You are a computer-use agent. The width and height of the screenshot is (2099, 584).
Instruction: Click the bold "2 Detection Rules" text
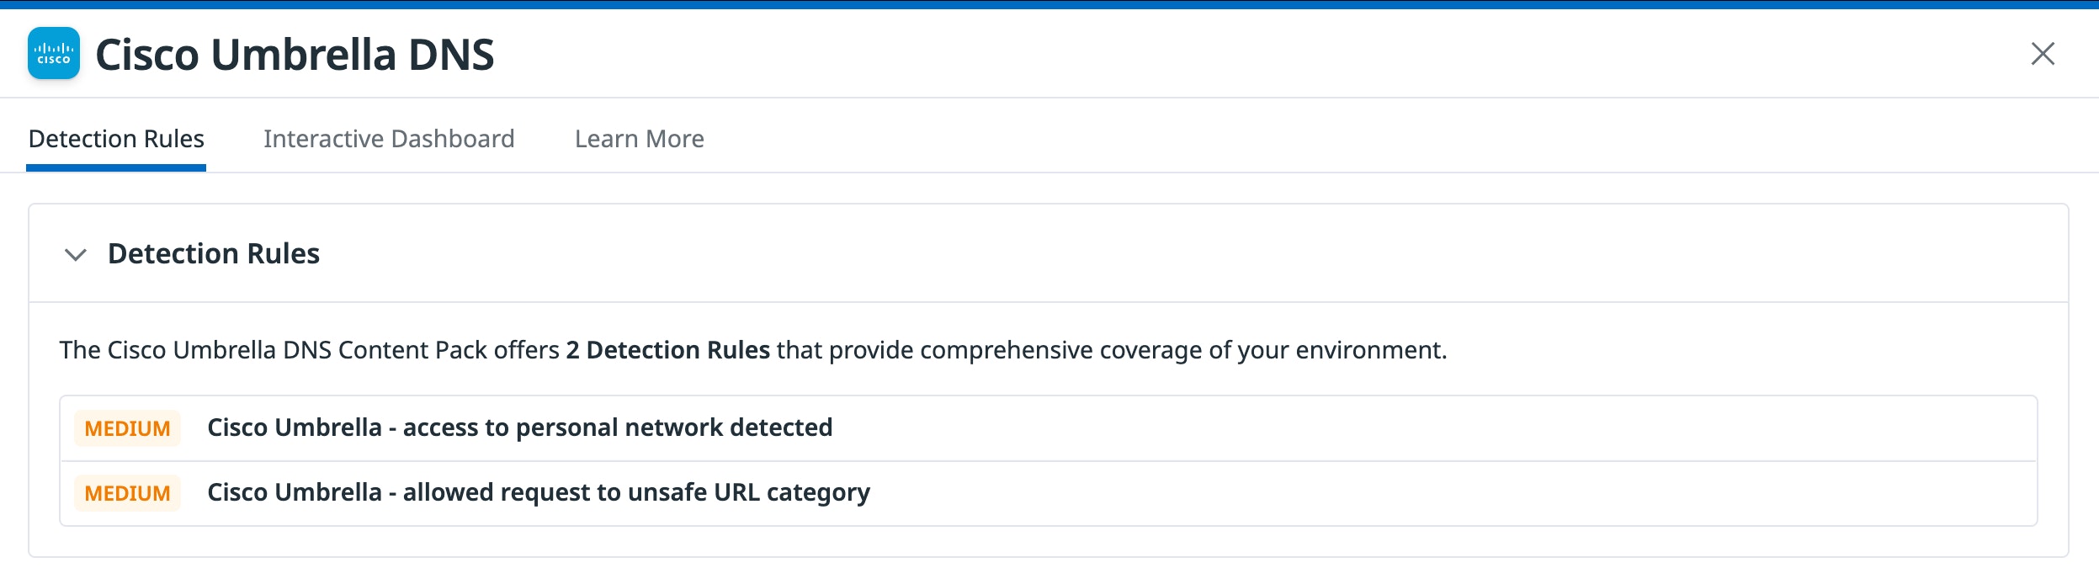[668, 350]
